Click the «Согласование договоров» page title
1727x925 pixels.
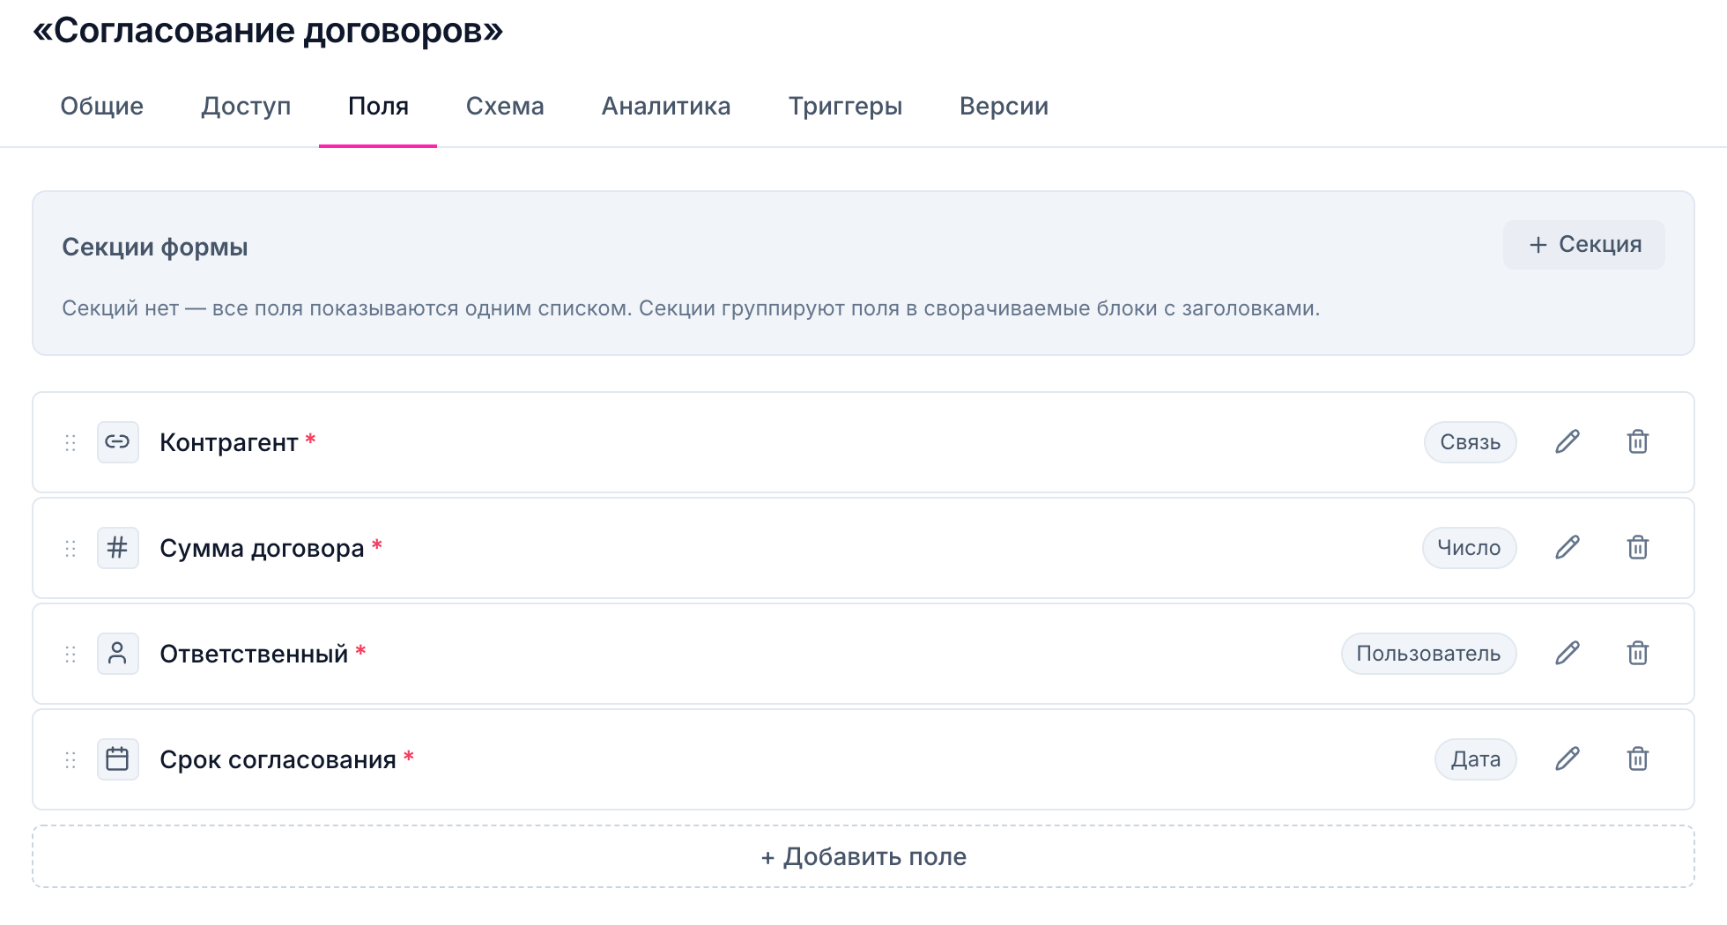click(x=268, y=30)
